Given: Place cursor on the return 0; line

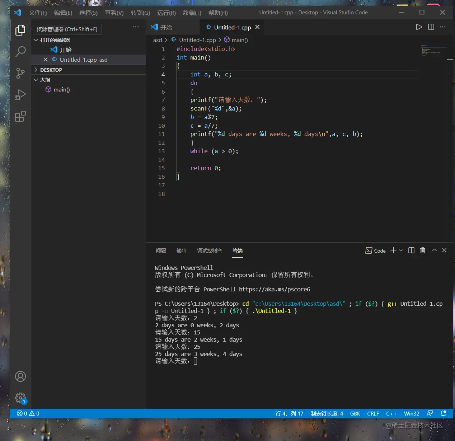Looking at the screenshot, I should point(206,168).
